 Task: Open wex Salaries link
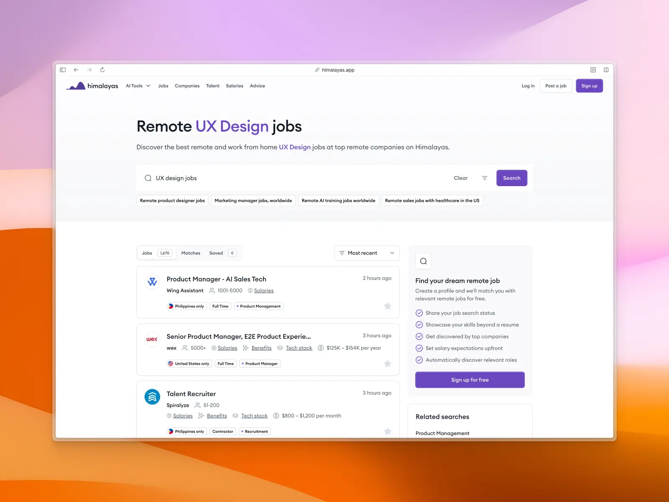point(227,348)
